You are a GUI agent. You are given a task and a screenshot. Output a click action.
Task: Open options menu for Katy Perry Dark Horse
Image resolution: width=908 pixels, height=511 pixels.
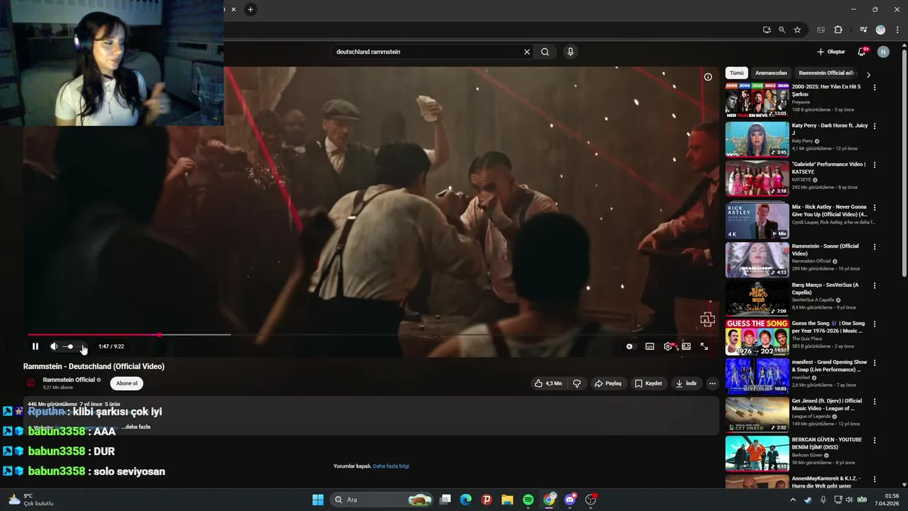point(875,126)
